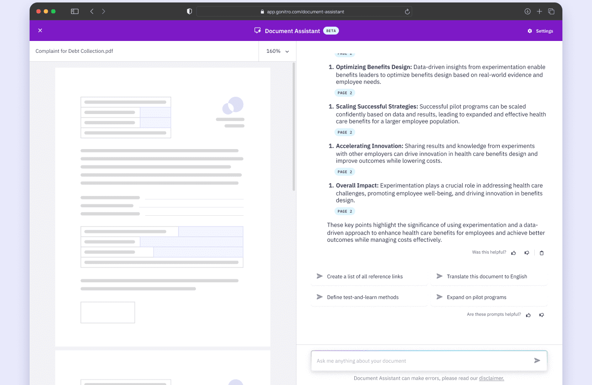This screenshot has width=592, height=385.
Task: Click the 'Overall Impact:' heading
Action: click(x=357, y=186)
